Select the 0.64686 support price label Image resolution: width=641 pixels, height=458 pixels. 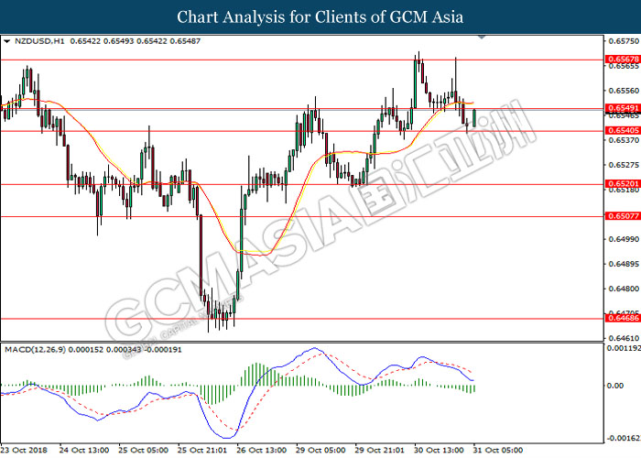pos(623,318)
